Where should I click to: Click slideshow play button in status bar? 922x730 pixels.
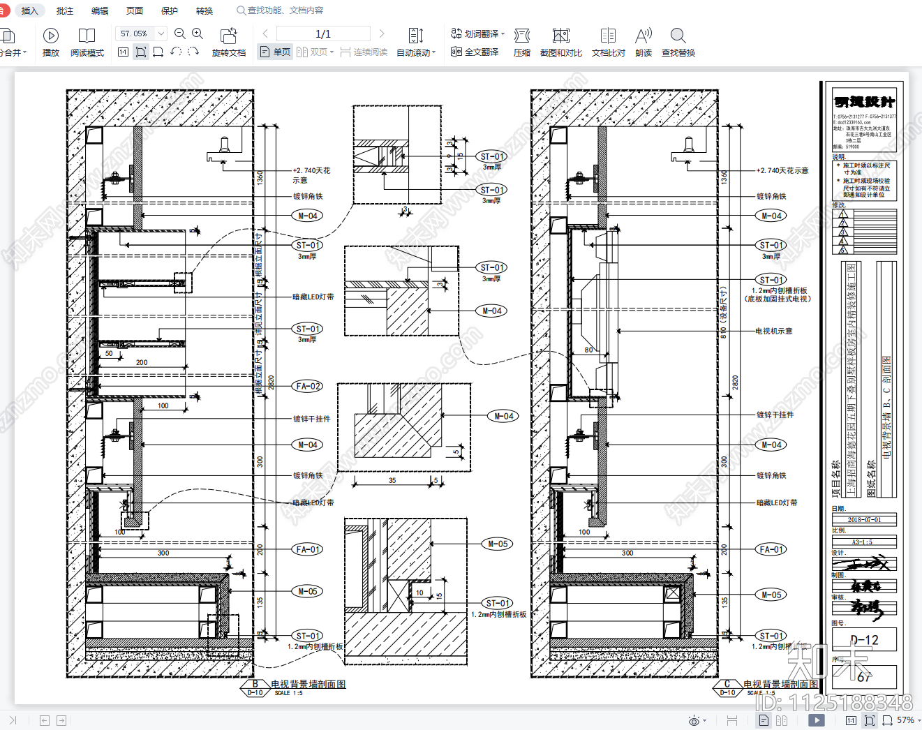pos(816,720)
